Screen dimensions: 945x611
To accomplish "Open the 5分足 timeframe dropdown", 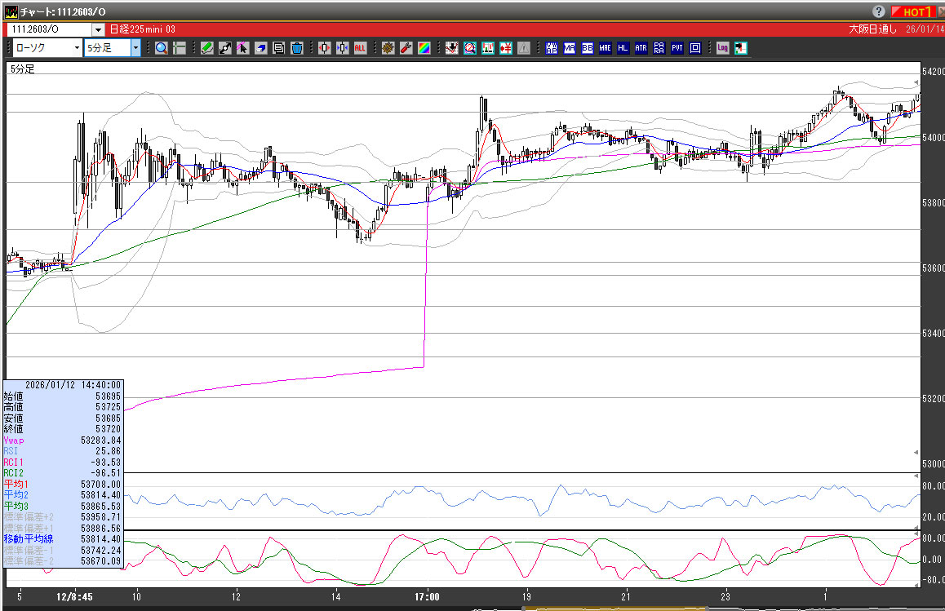I will [135, 48].
